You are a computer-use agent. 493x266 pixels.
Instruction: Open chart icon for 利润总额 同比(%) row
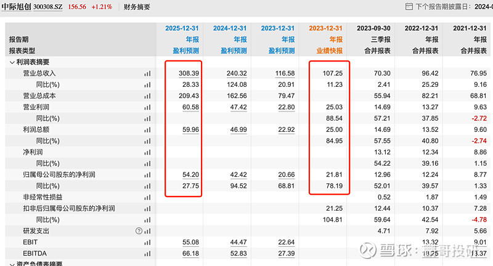point(147,141)
